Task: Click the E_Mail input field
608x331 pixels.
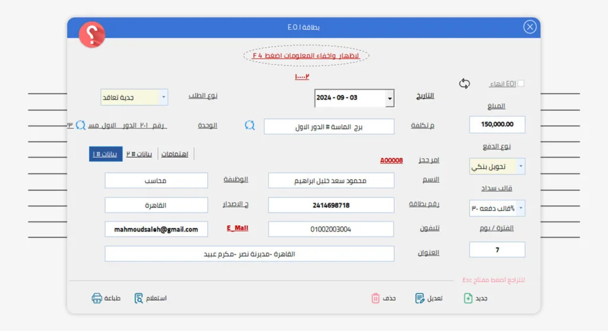Action: [x=156, y=229]
